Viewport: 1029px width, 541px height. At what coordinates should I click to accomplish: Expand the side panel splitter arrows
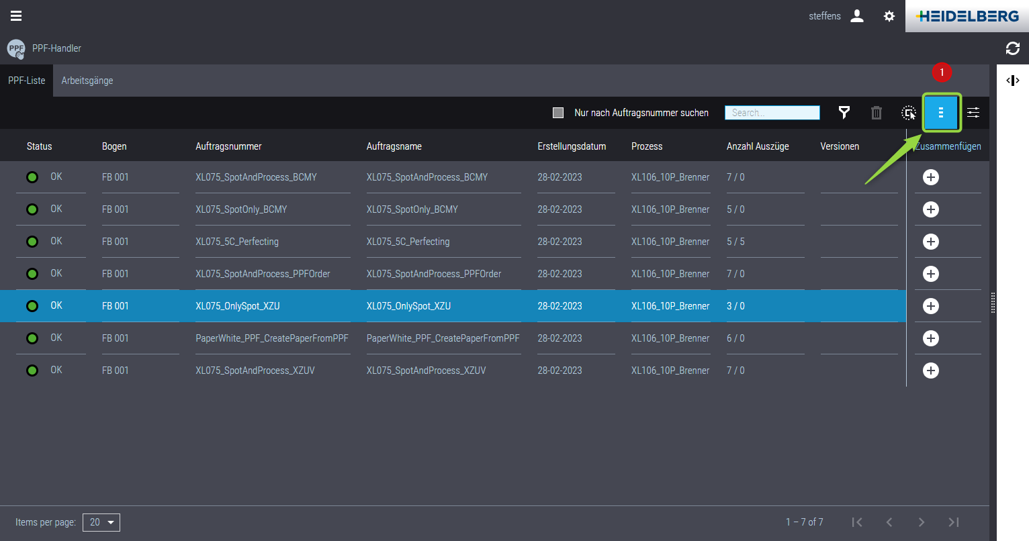[x=1012, y=81]
